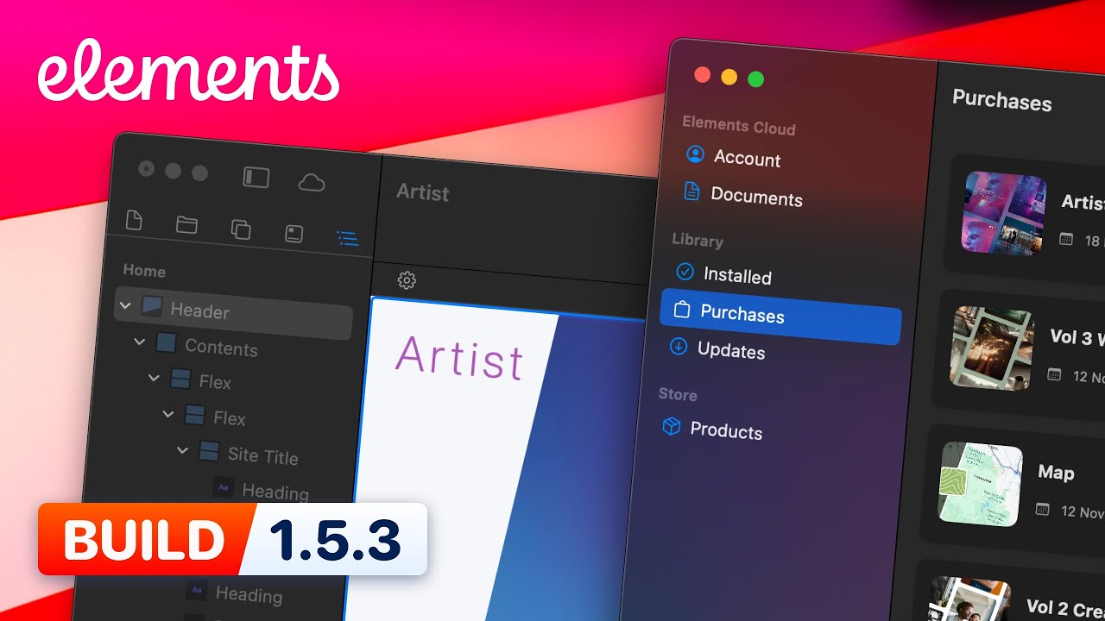Select the stacked copies icon tab
Image resolution: width=1105 pixels, height=621 pixels.
click(x=241, y=229)
